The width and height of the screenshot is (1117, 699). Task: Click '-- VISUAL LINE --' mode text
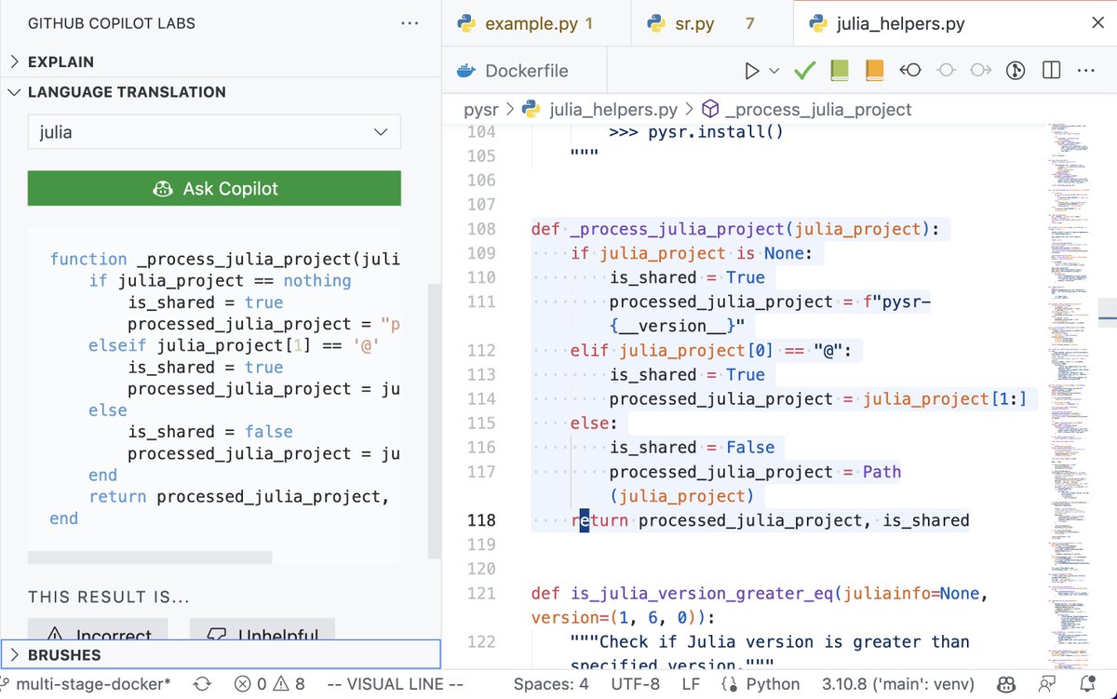tap(395, 684)
